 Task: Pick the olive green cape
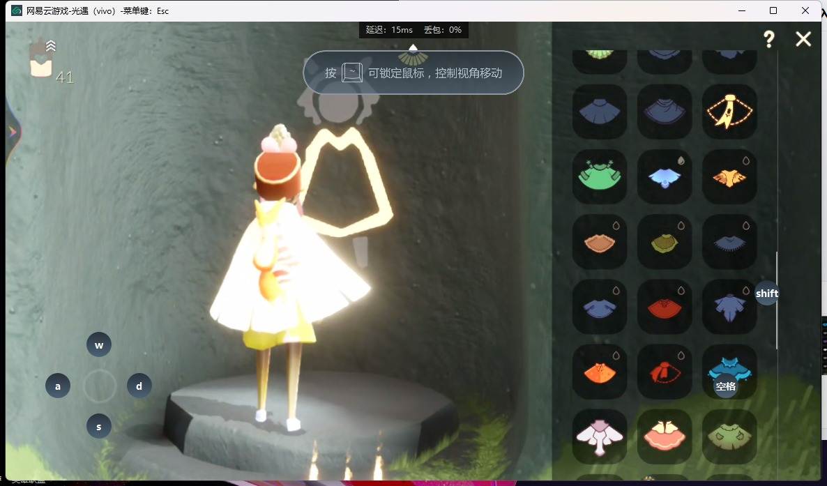tap(665, 242)
